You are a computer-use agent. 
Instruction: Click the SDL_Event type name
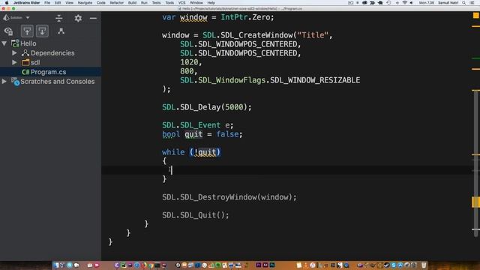point(200,125)
